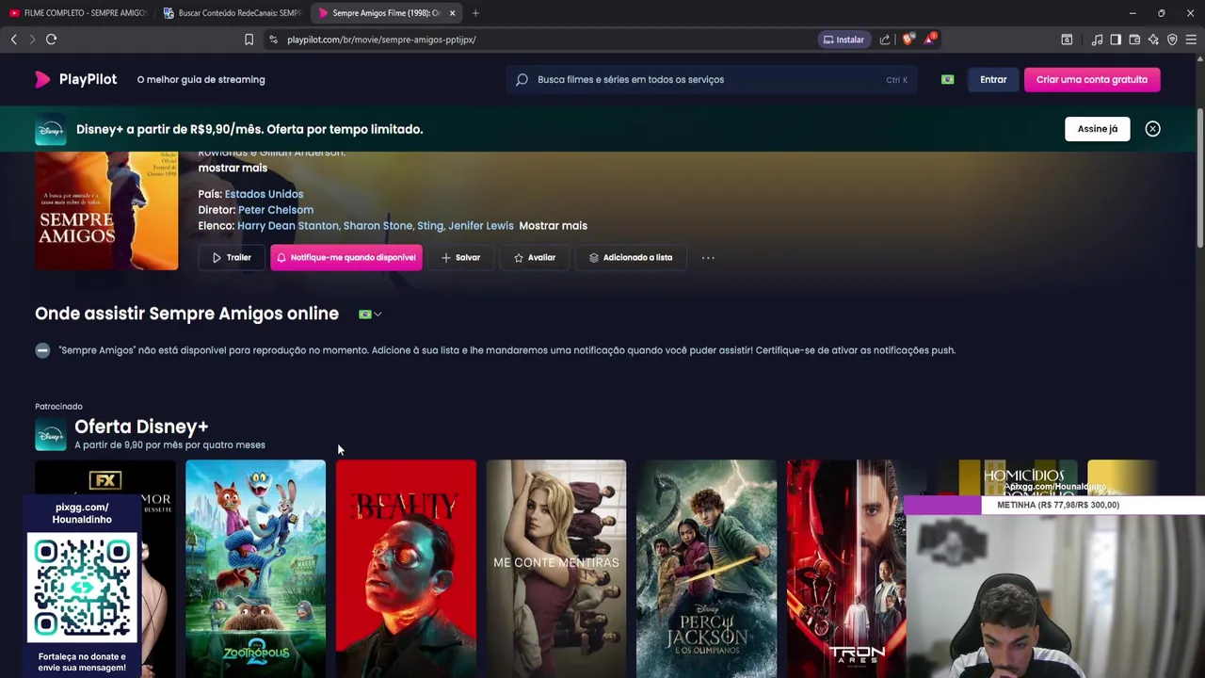This screenshot has width=1205, height=678.
Task: Reload the current page
Action: pyautogui.click(x=52, y=40)
